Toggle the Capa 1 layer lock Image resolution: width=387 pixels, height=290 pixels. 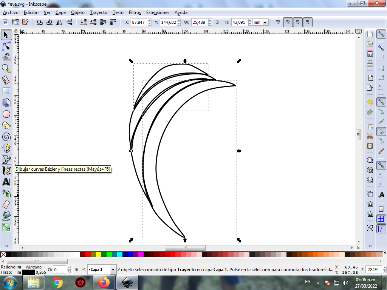point(83,270)
